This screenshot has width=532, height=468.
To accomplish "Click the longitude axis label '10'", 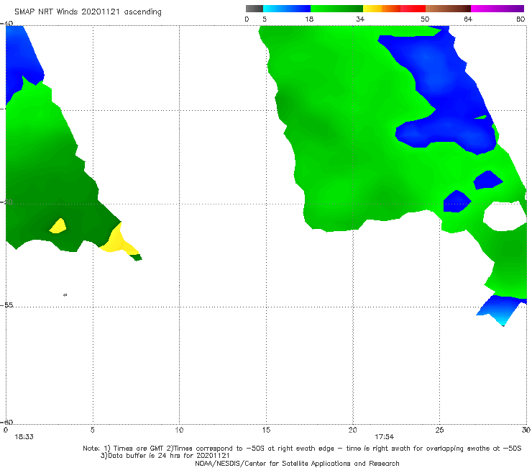I will click(x=179, y=430).
